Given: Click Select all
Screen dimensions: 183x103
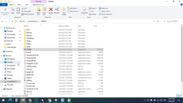Looking at the screenshot, I should [x=103, y=8].
